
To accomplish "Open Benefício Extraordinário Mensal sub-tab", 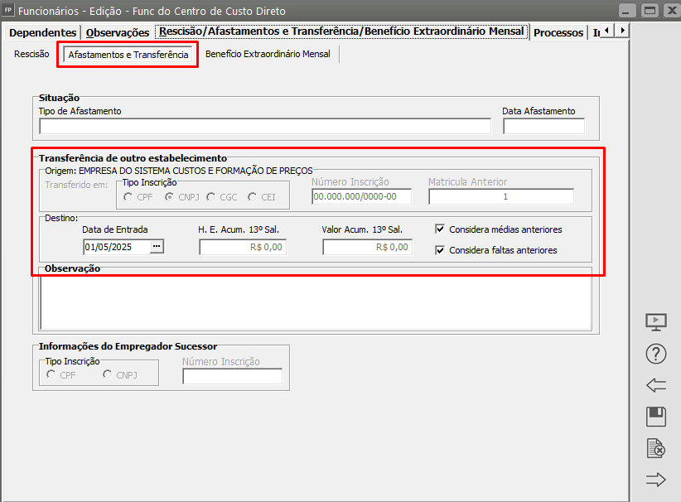I will pyautogui.click(x=268, y=55).
